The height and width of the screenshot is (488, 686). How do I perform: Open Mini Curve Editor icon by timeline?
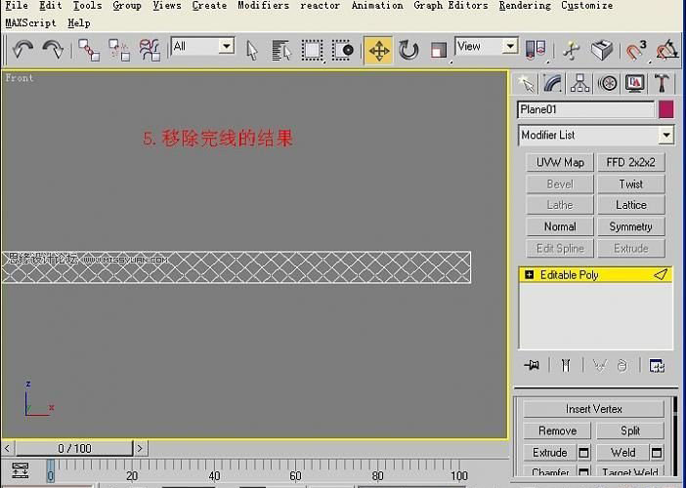pyautogui.click(x=21, y=470)
